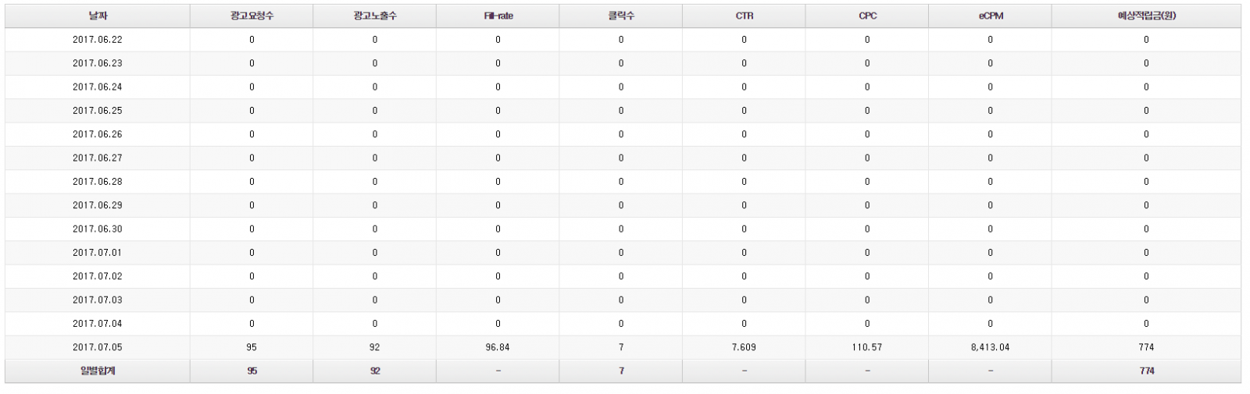Click the CPC column header
This screenshot has height=394, width=1250.
click(867, 16)
